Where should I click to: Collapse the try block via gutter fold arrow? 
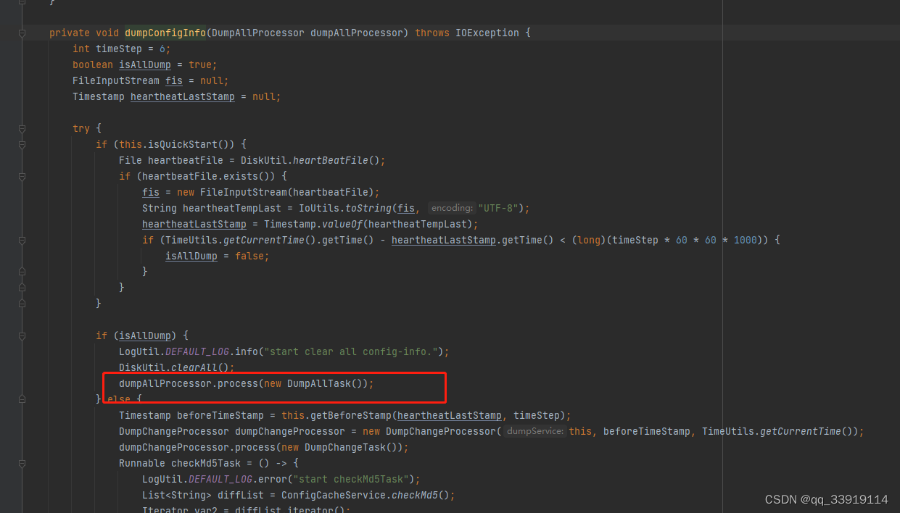coord(22,128)
